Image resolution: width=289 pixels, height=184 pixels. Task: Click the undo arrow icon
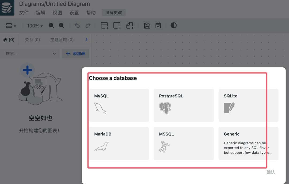click(x=77, y=26)
